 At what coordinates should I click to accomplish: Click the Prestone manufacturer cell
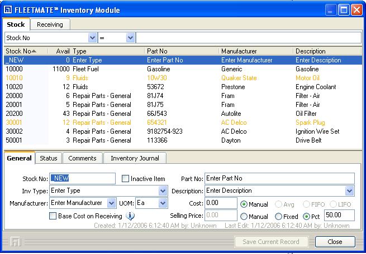[x=233, y=87]
